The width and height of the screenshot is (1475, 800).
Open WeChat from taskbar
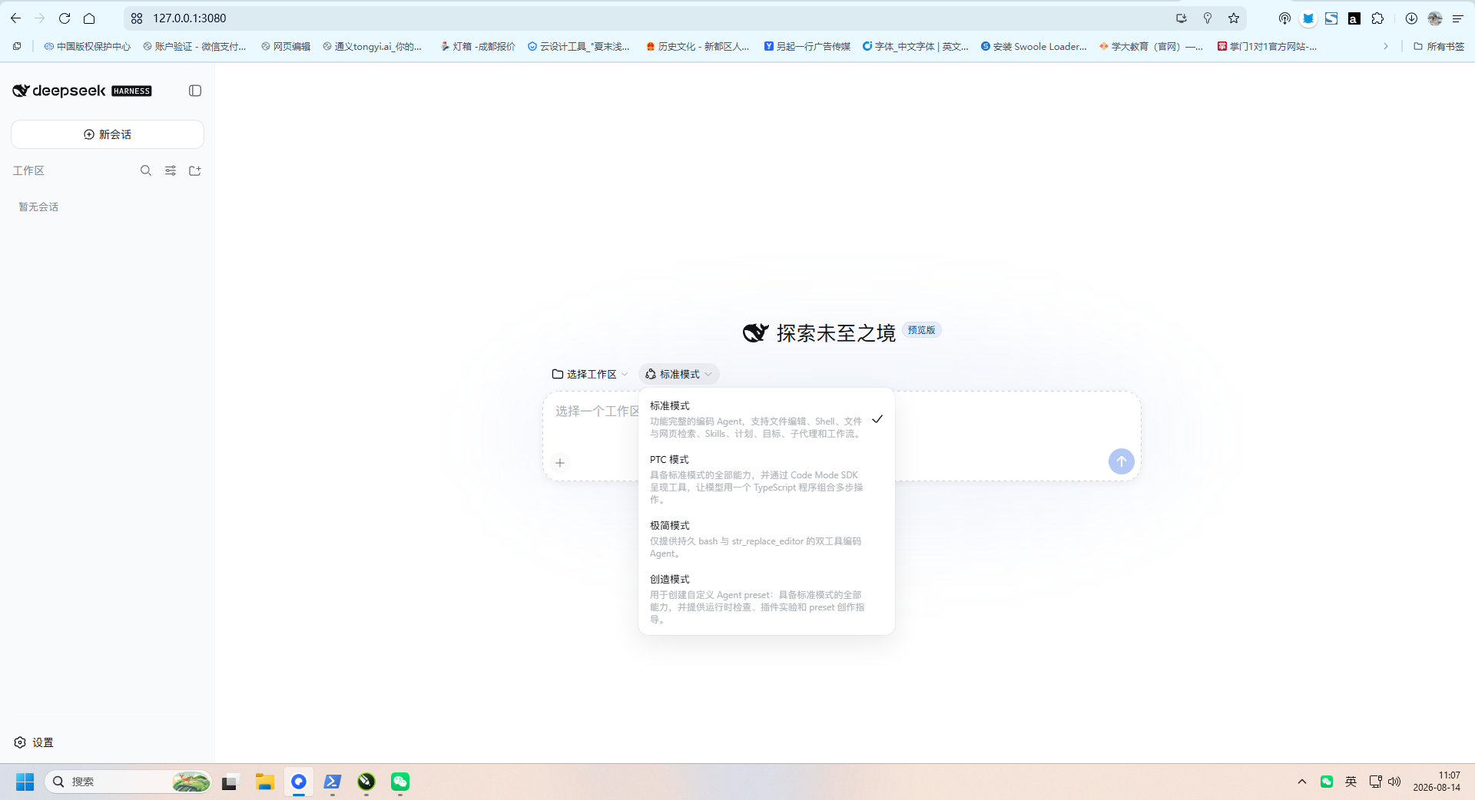[x=400, y=782]
